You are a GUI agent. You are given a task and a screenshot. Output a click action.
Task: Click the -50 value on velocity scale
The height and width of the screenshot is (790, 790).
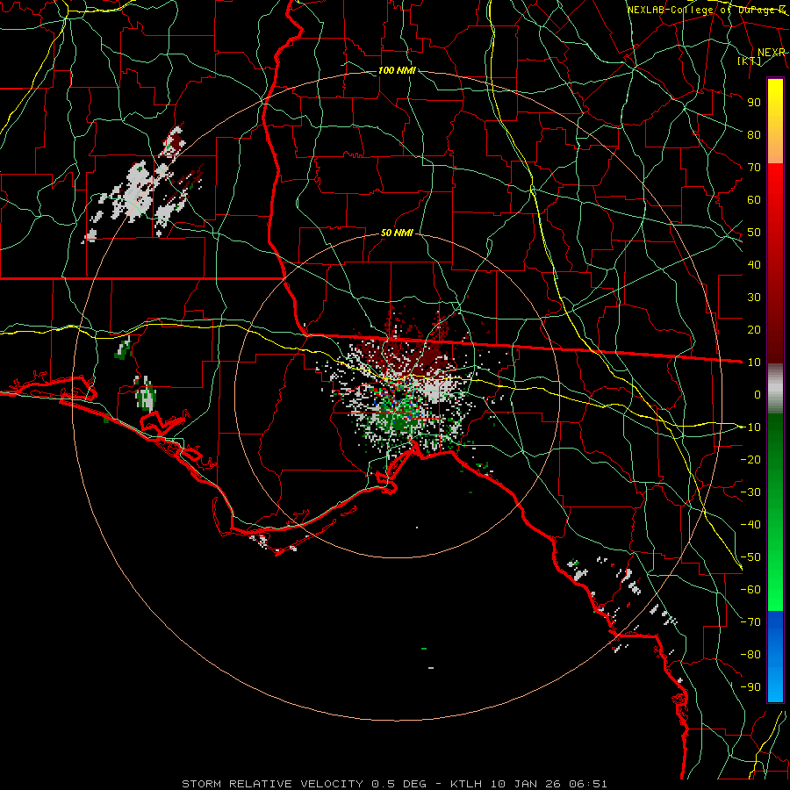coord(750,557)
